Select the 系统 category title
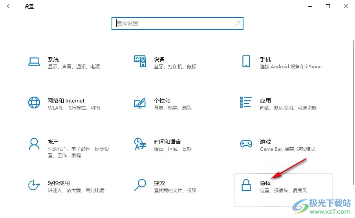Image resolution: width=355 pixels, height=218 pixels. pos(53,59)
